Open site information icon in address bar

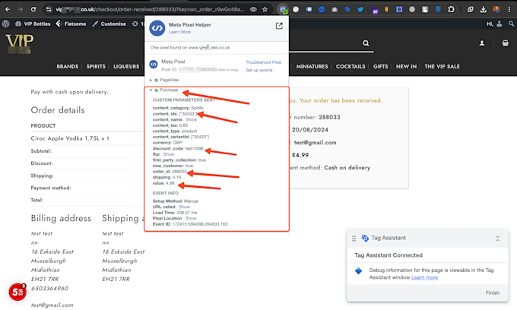[49, 9]
